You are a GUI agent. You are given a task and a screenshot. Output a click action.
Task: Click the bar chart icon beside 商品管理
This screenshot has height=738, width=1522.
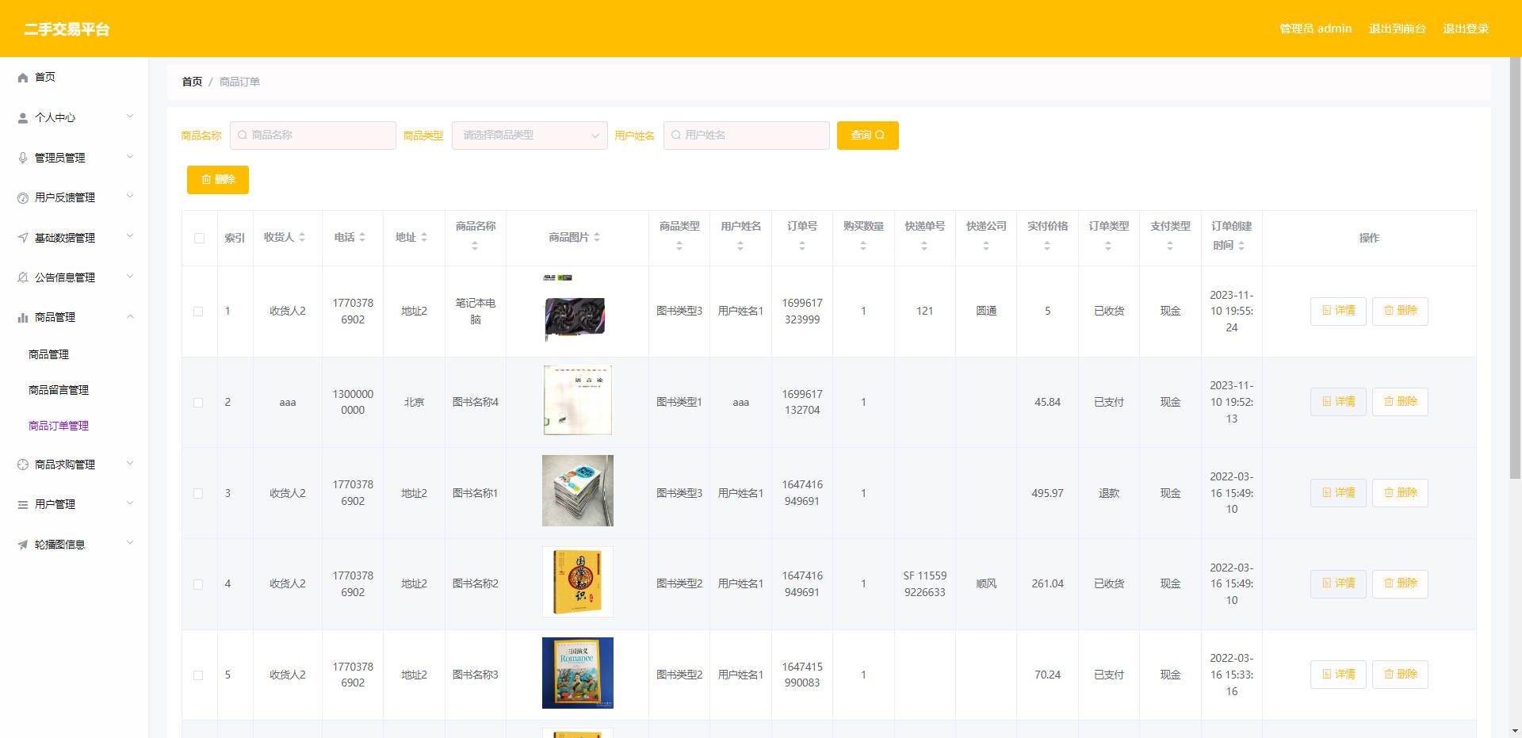pyautogui.click(x=23, y=318)
